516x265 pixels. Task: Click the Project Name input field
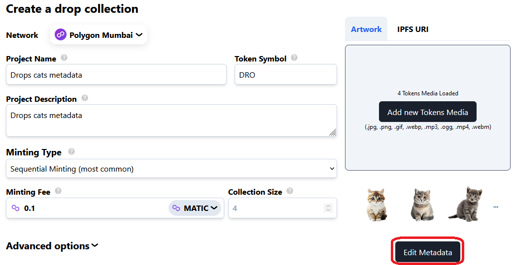click(x=116, y=75)
